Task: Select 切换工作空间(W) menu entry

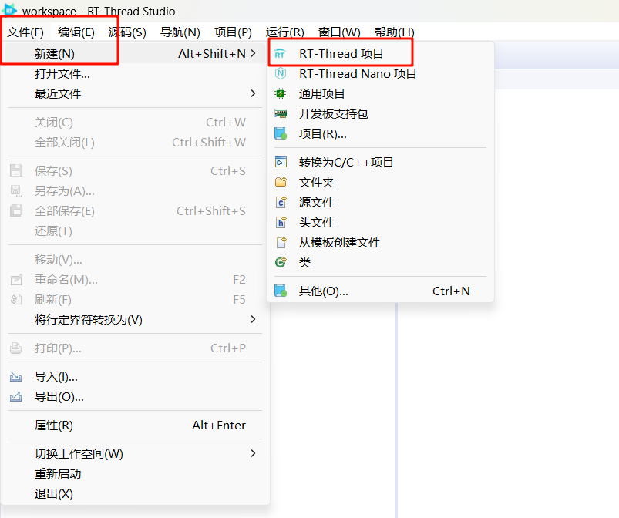Action: click(136, 453)
